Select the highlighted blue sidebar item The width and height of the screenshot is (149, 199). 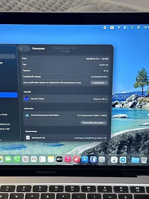click(x=8, y=95)
